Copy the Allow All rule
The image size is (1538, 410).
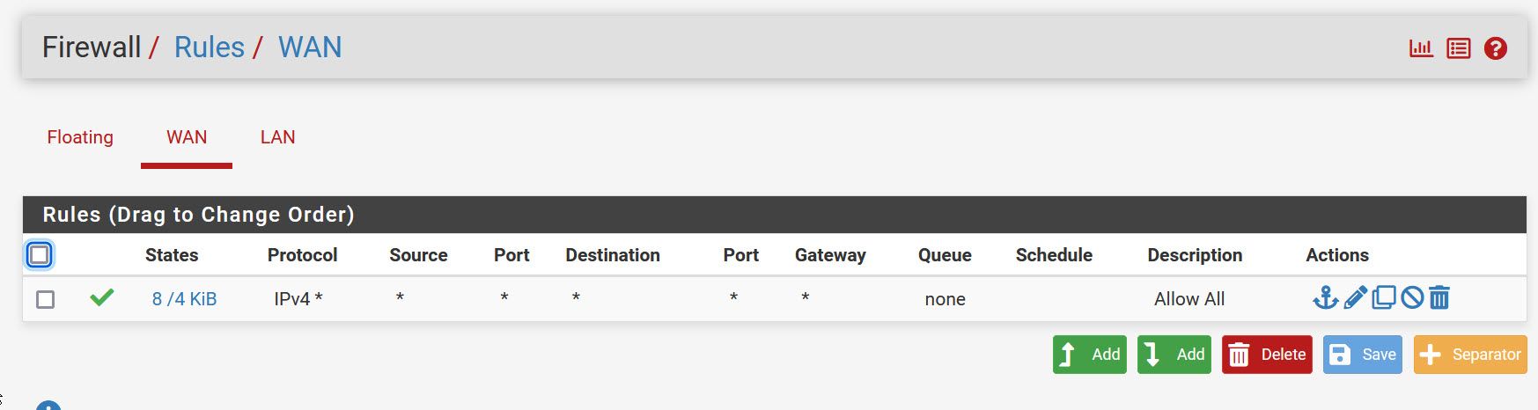pos(1384,298)
